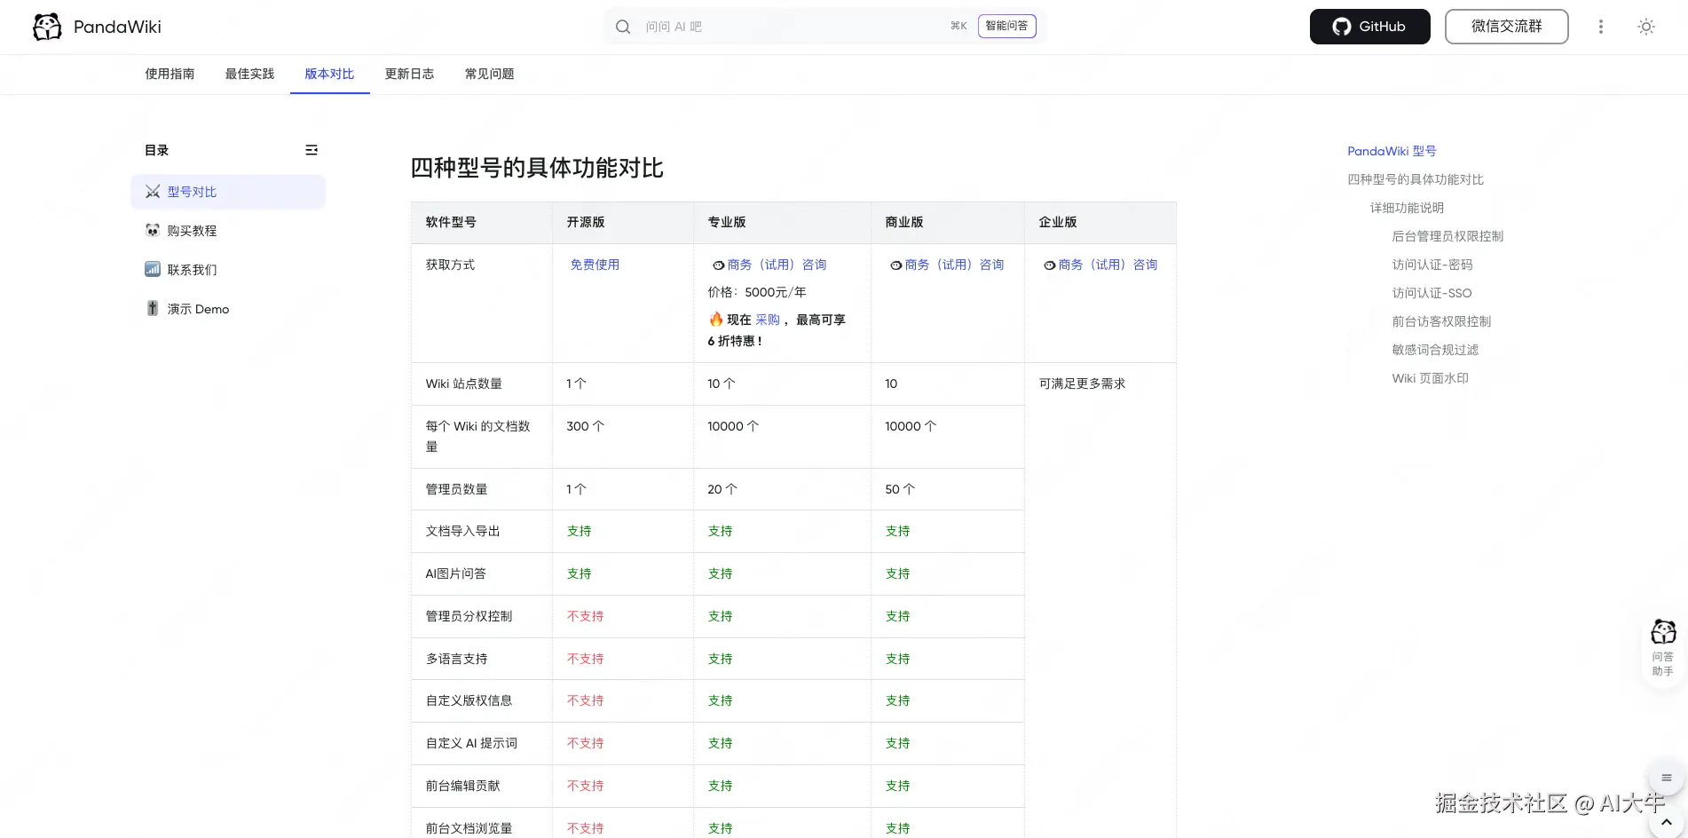Click the PandaWiki panda logo
This screenshot has height=838, width=1688.
click(47, 27)
